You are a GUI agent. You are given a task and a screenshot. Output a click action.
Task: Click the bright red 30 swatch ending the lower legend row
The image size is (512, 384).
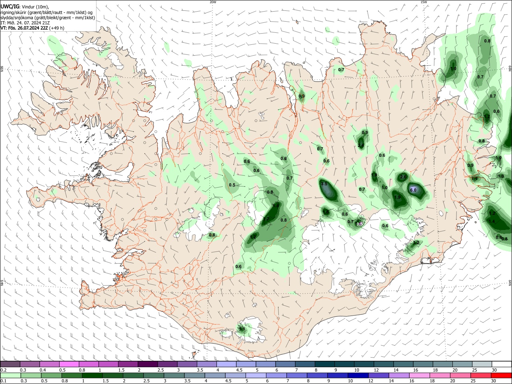coord(501,376)
